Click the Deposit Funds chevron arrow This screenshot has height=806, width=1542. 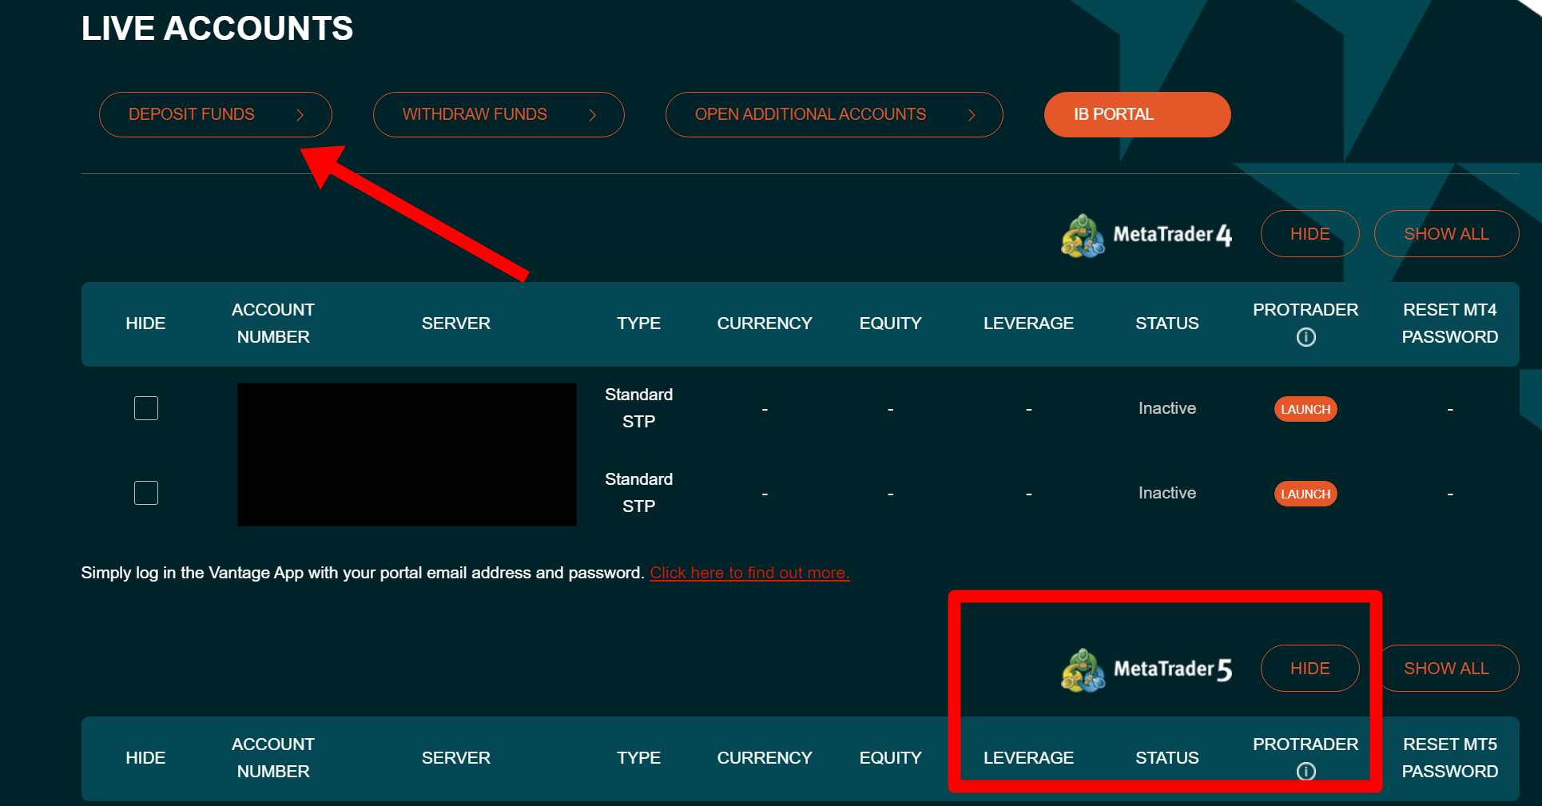tap(300, 115)
